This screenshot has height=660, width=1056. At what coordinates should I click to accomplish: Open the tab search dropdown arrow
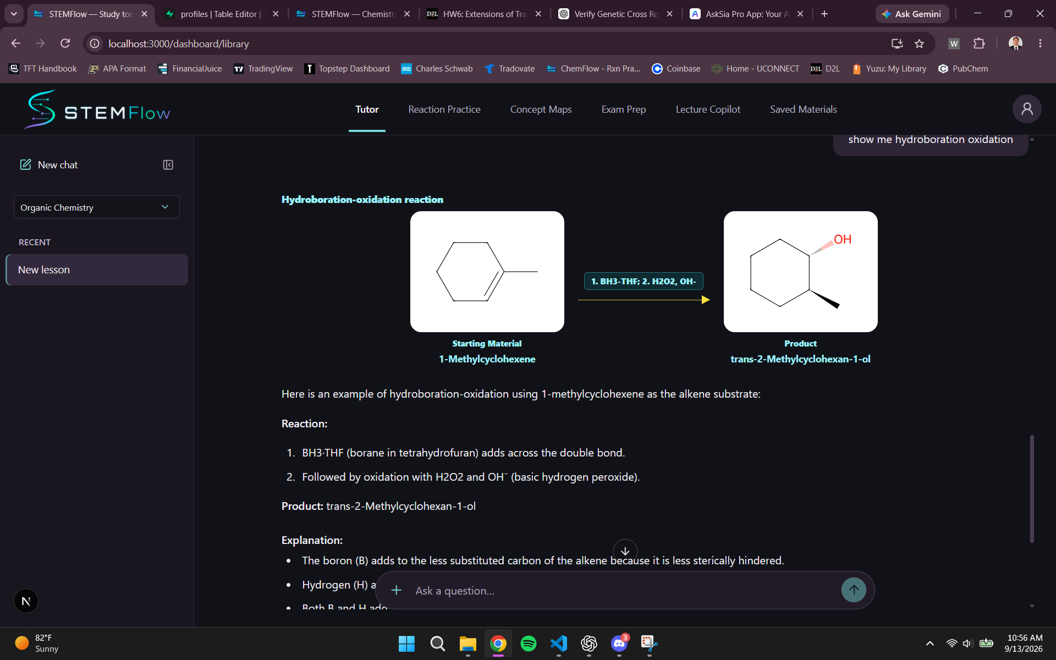pyautogui.click(x=14, y=14)
